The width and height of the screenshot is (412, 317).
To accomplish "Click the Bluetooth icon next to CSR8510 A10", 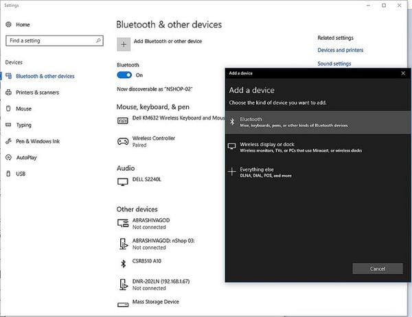I will pyautogui.click(x=123, y=263).
